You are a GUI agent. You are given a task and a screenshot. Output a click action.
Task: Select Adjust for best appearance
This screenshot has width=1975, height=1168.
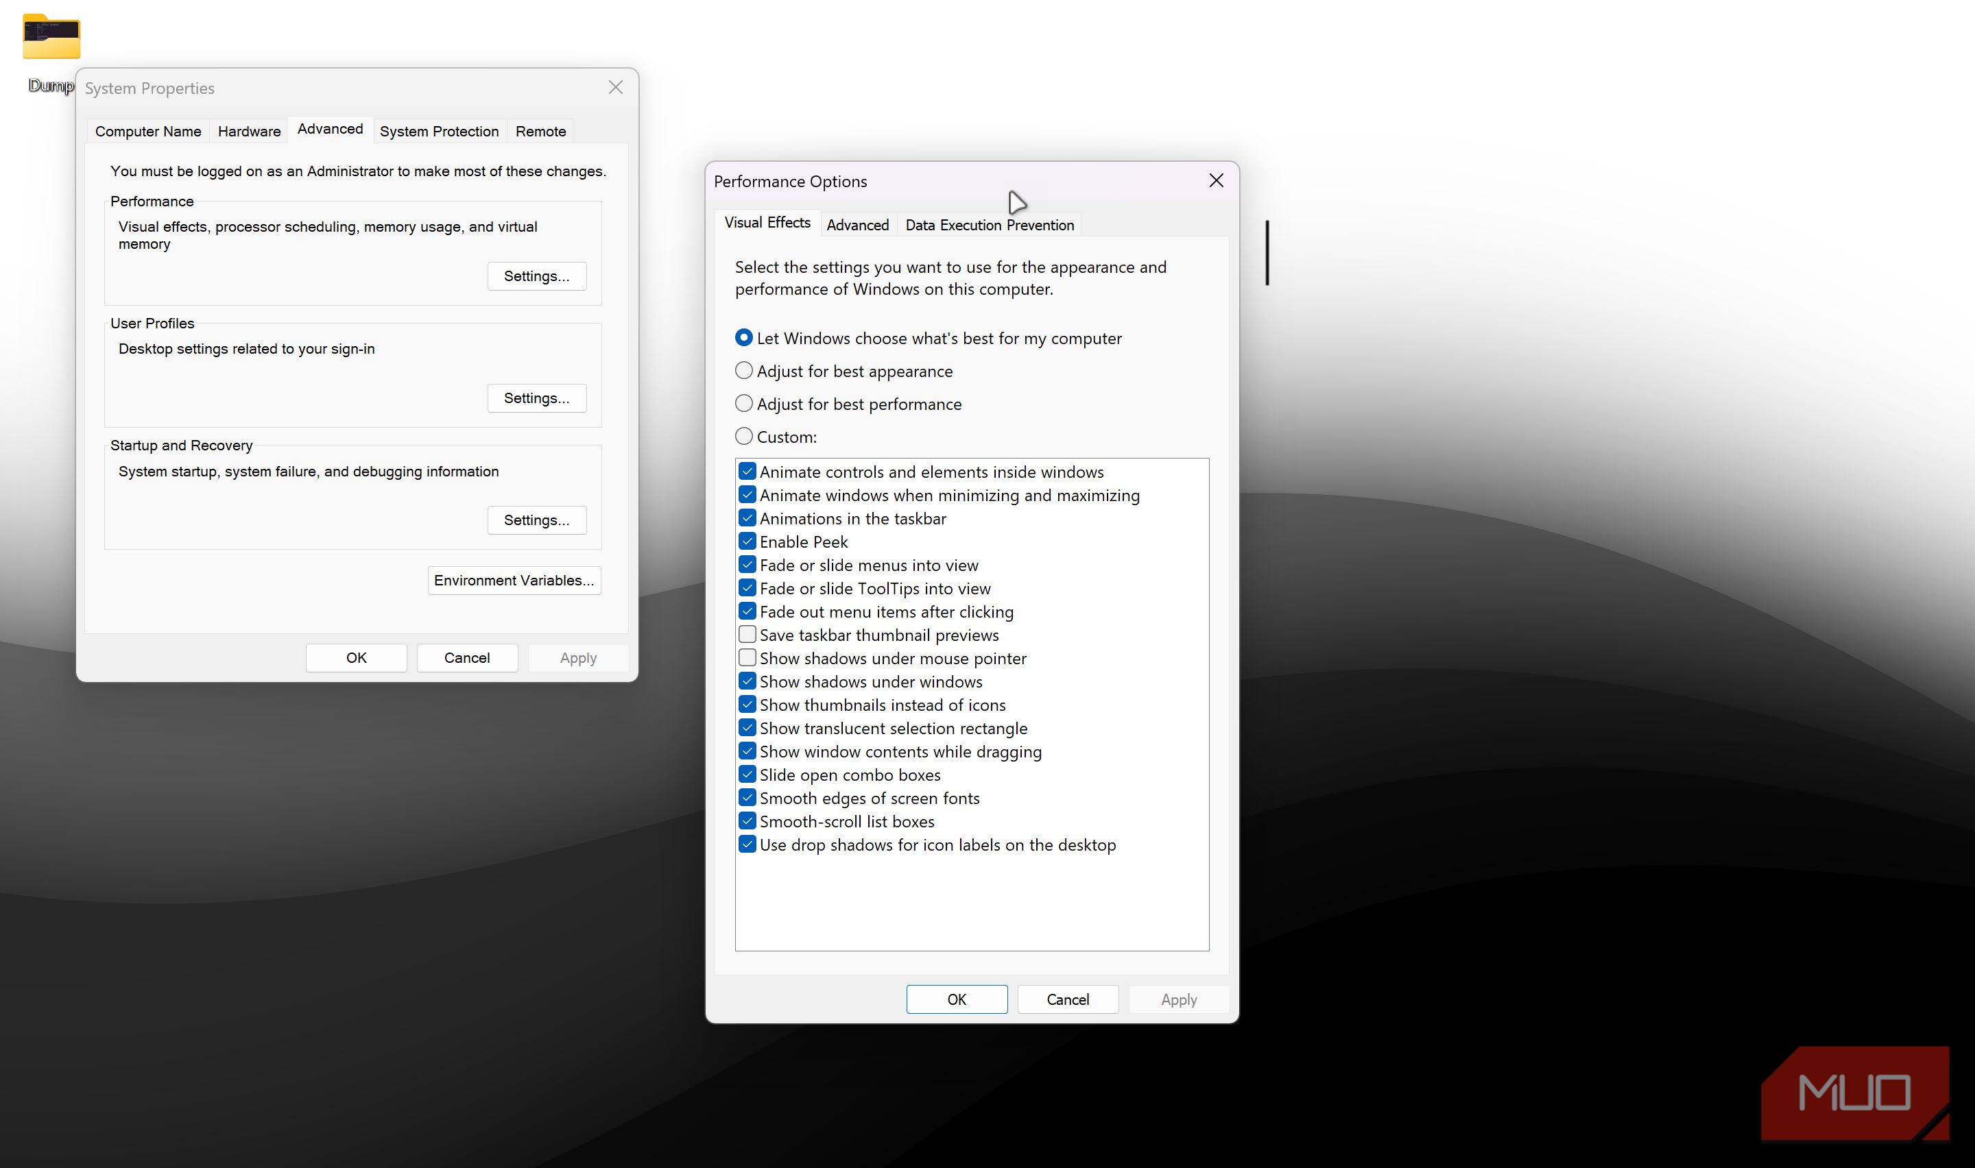pos(844,372)
